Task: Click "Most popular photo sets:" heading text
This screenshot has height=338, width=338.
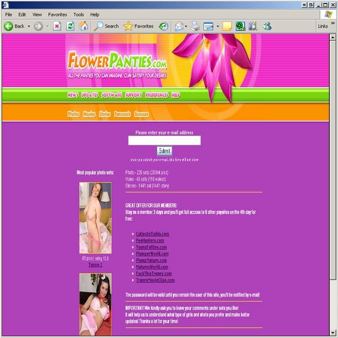Action: click(95, 172)
